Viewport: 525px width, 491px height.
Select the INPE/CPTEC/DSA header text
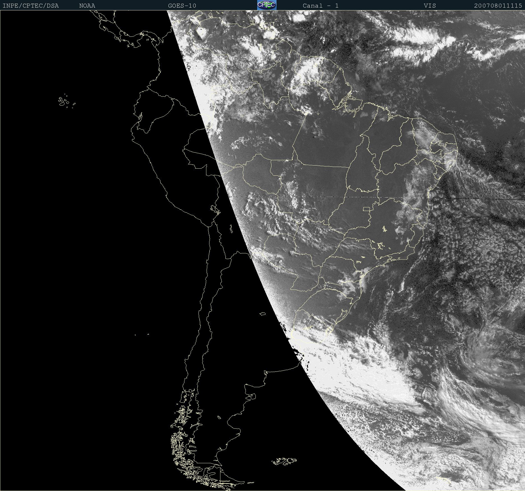point(31,6)
